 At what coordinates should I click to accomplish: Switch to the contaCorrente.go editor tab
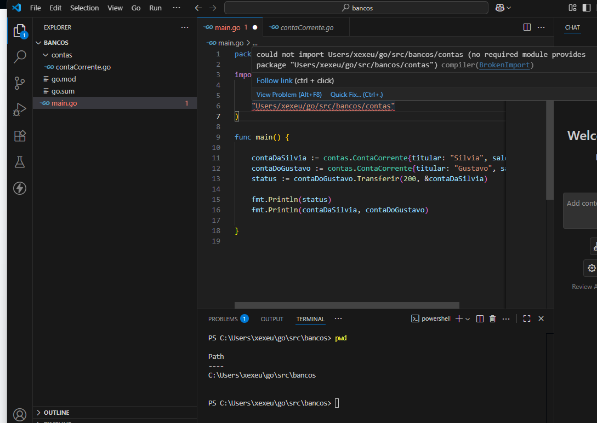click(x=306, y=27)
